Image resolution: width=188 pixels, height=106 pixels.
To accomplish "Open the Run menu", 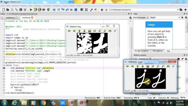I will tap(31, 6).
